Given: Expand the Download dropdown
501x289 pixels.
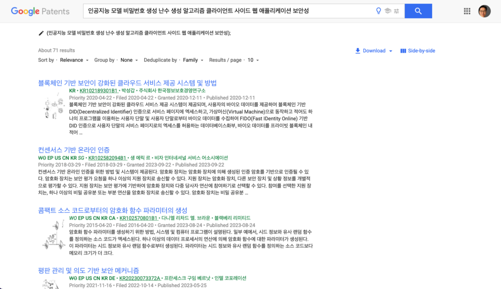Looking at the screenshot, I should (x=374, y=51).
